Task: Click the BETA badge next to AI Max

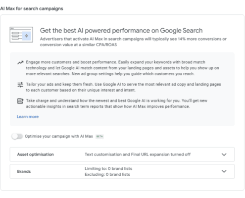Action: point(99,137)
